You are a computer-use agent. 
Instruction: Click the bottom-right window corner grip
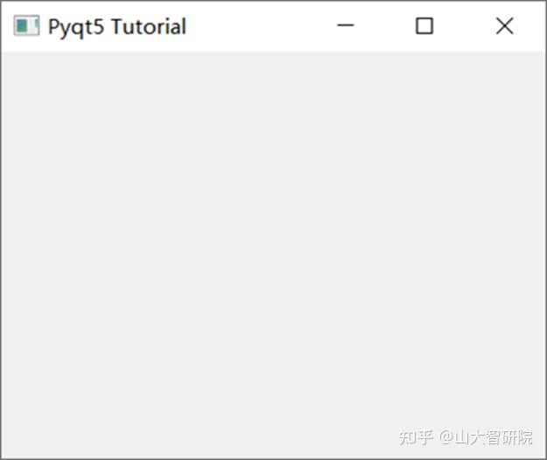[545, 458]
